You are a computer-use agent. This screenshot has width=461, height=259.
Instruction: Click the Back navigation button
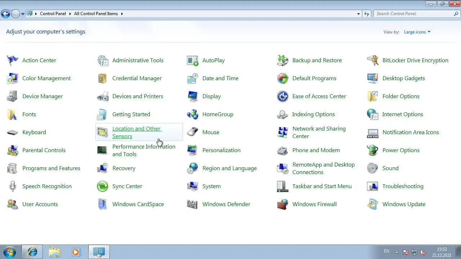pos(5,14)
